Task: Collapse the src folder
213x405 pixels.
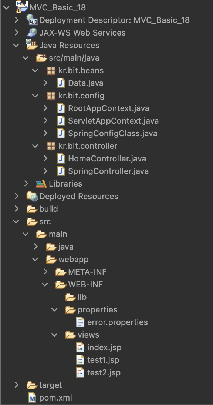Action: pyautogui.click(x=16, y=222)
